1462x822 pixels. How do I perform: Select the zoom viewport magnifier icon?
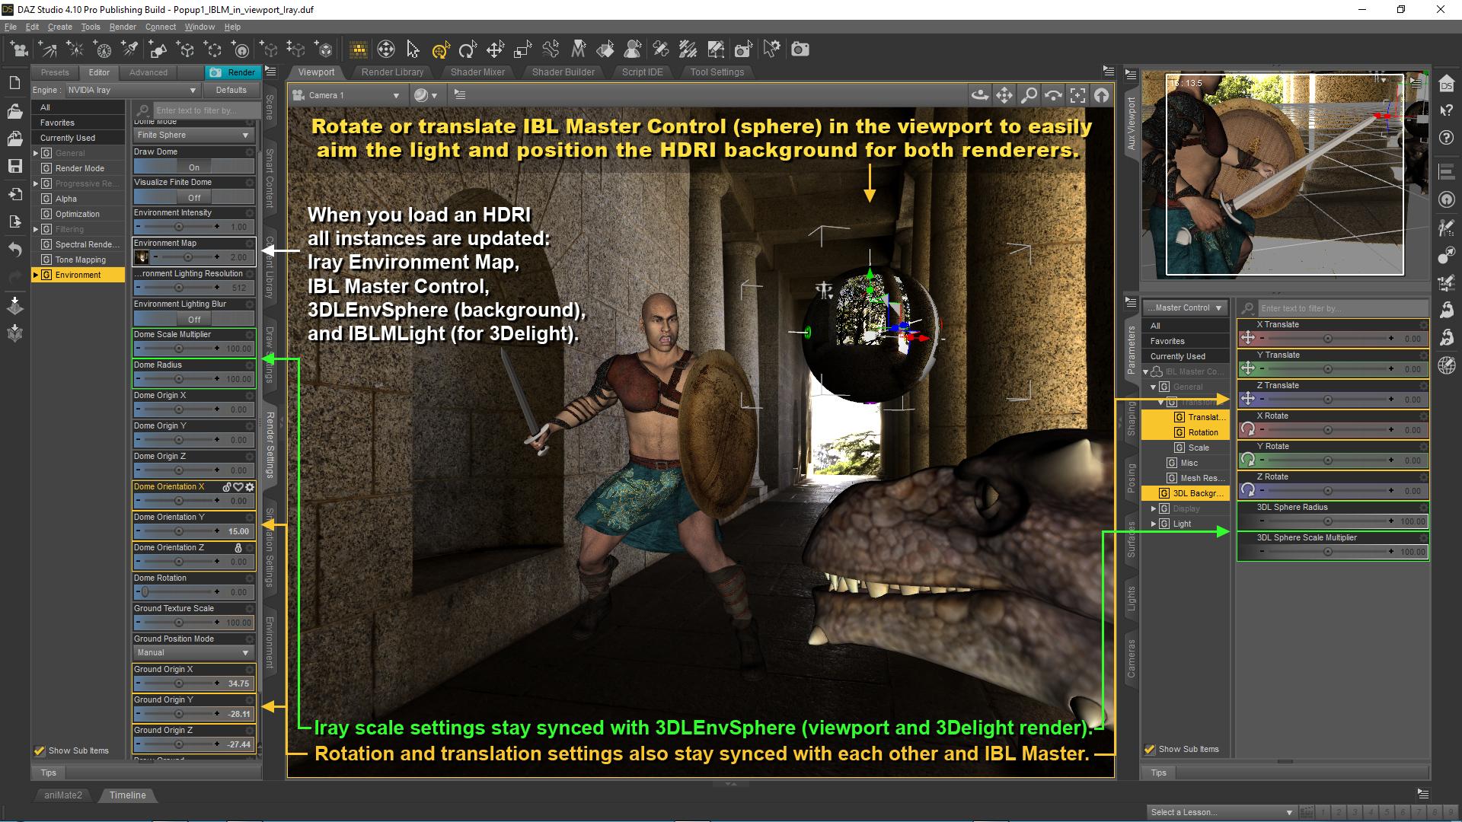[x=1028, y=94]
